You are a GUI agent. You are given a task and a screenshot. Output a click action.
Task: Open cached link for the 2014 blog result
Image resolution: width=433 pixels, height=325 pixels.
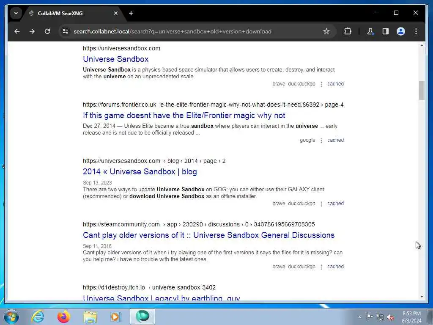pyautogui.click(x=335, y=204)
